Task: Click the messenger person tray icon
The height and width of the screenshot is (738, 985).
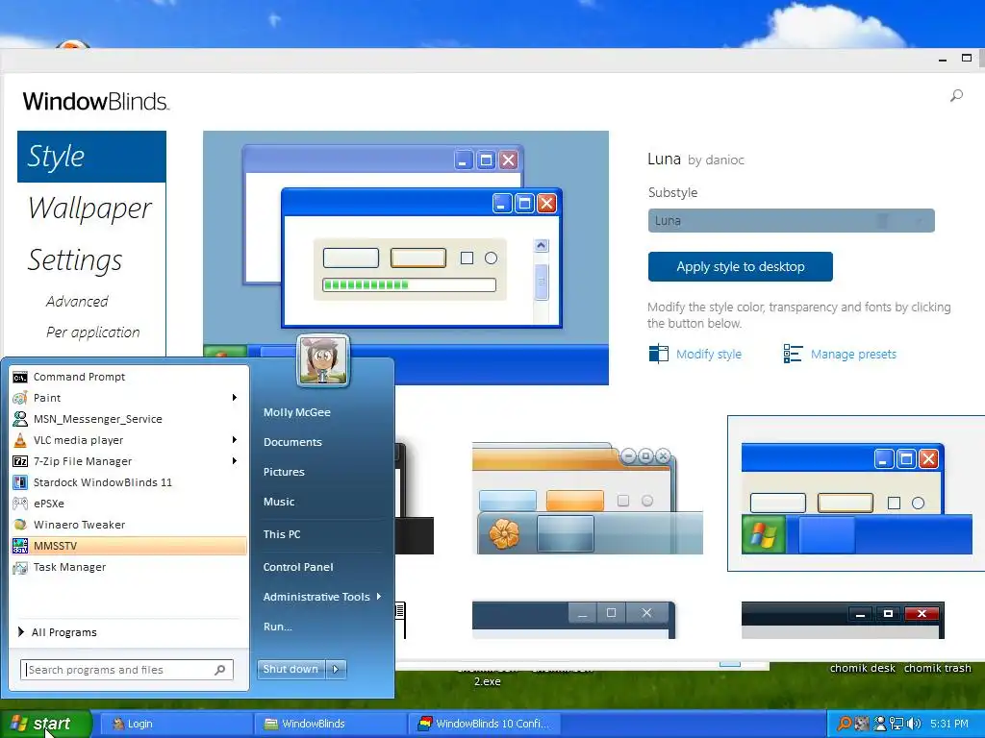Action: 880,724
